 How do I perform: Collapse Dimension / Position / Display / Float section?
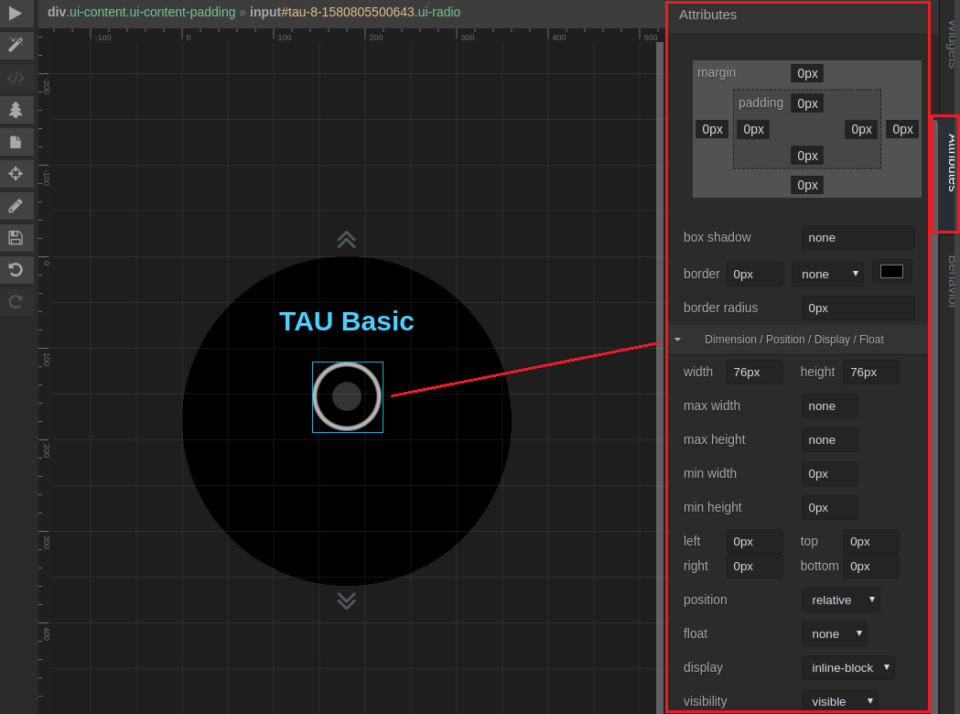point(677,340)
